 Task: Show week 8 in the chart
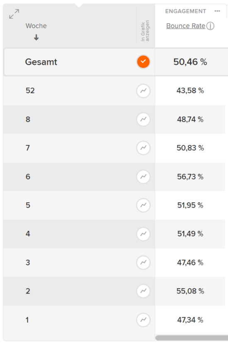143,119
